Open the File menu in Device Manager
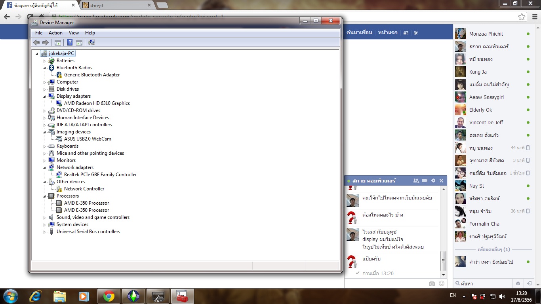Screen dimensions: 541x304 click(x=39, y=33)
